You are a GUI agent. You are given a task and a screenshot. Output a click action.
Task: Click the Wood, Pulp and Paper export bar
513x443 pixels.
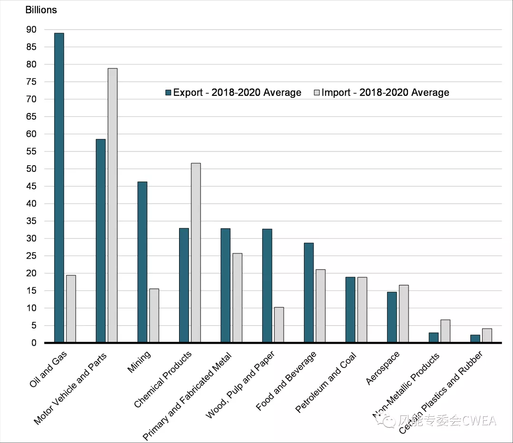point(267,285)
